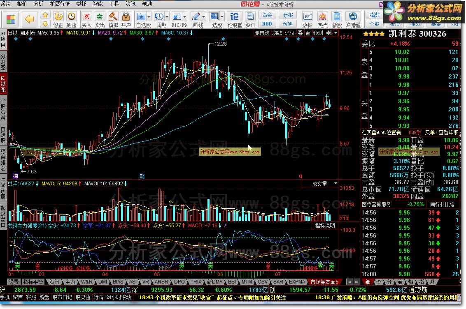Open the 测速 speed test clock icon
The image size is (466, 309).
[x=71, y=20]
